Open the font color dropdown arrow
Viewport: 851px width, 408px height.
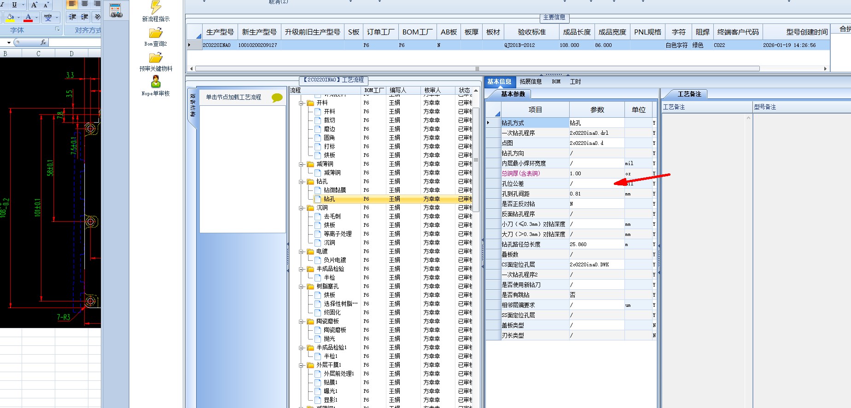click(36, 18)
